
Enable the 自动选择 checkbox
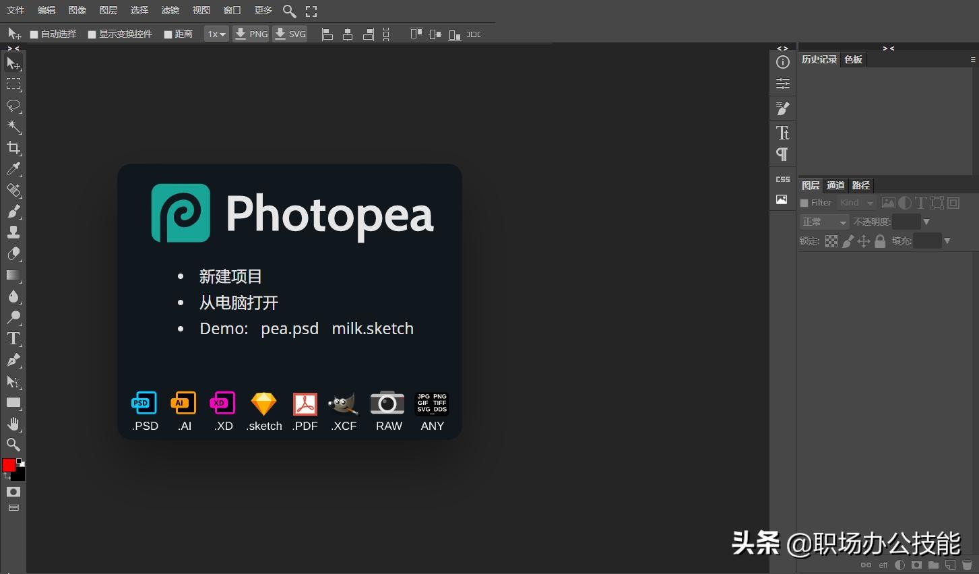tap(34, 34)
